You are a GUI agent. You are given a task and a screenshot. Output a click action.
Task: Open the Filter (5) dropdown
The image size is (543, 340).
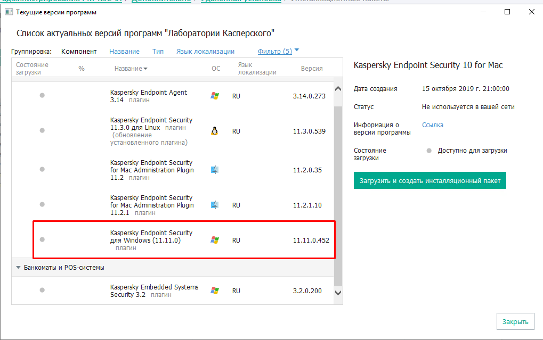coord(278,51)
